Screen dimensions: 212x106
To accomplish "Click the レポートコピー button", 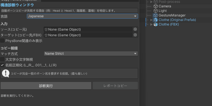I will pyautogui.click(x=115, y=86).
